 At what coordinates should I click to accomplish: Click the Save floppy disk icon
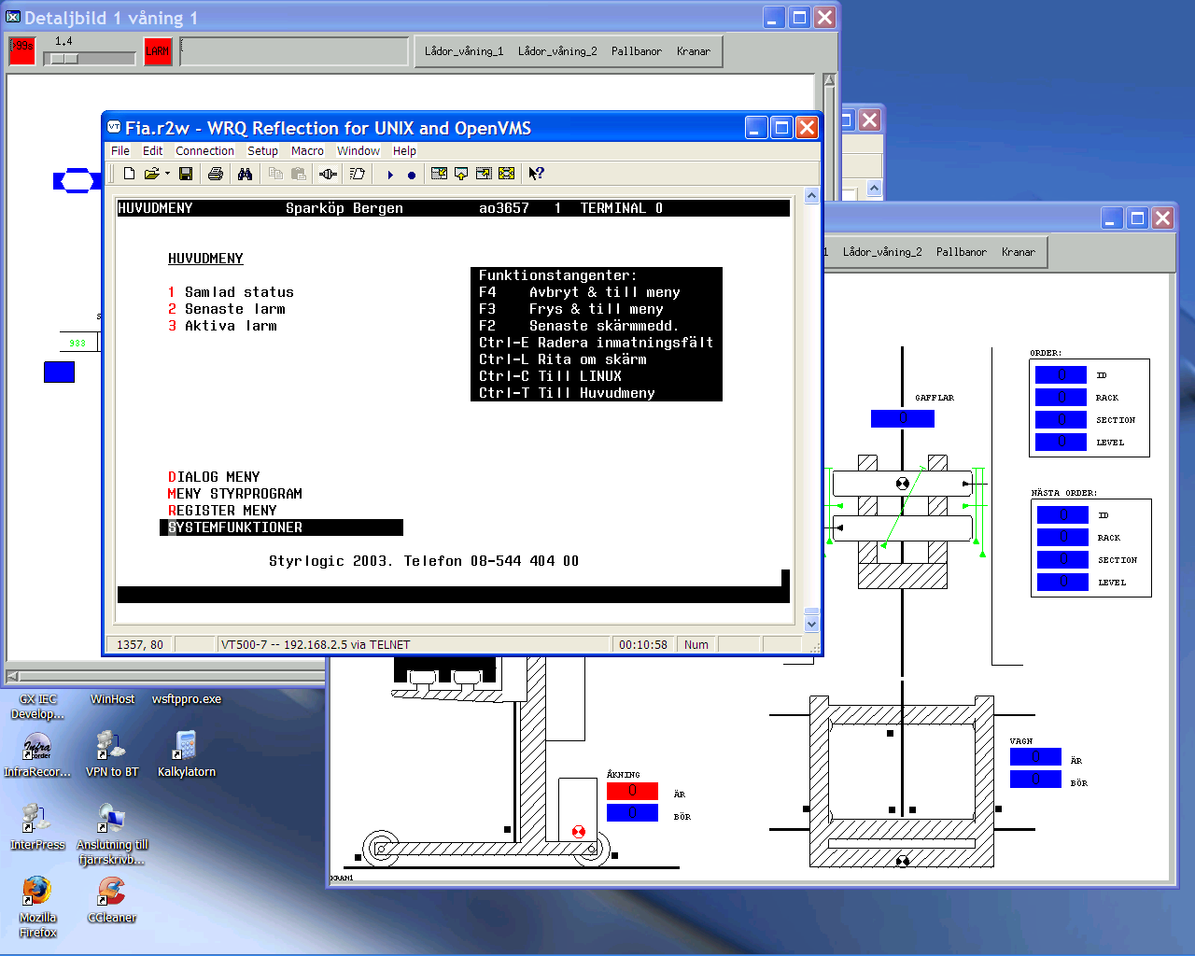click(x=186, y=174)
